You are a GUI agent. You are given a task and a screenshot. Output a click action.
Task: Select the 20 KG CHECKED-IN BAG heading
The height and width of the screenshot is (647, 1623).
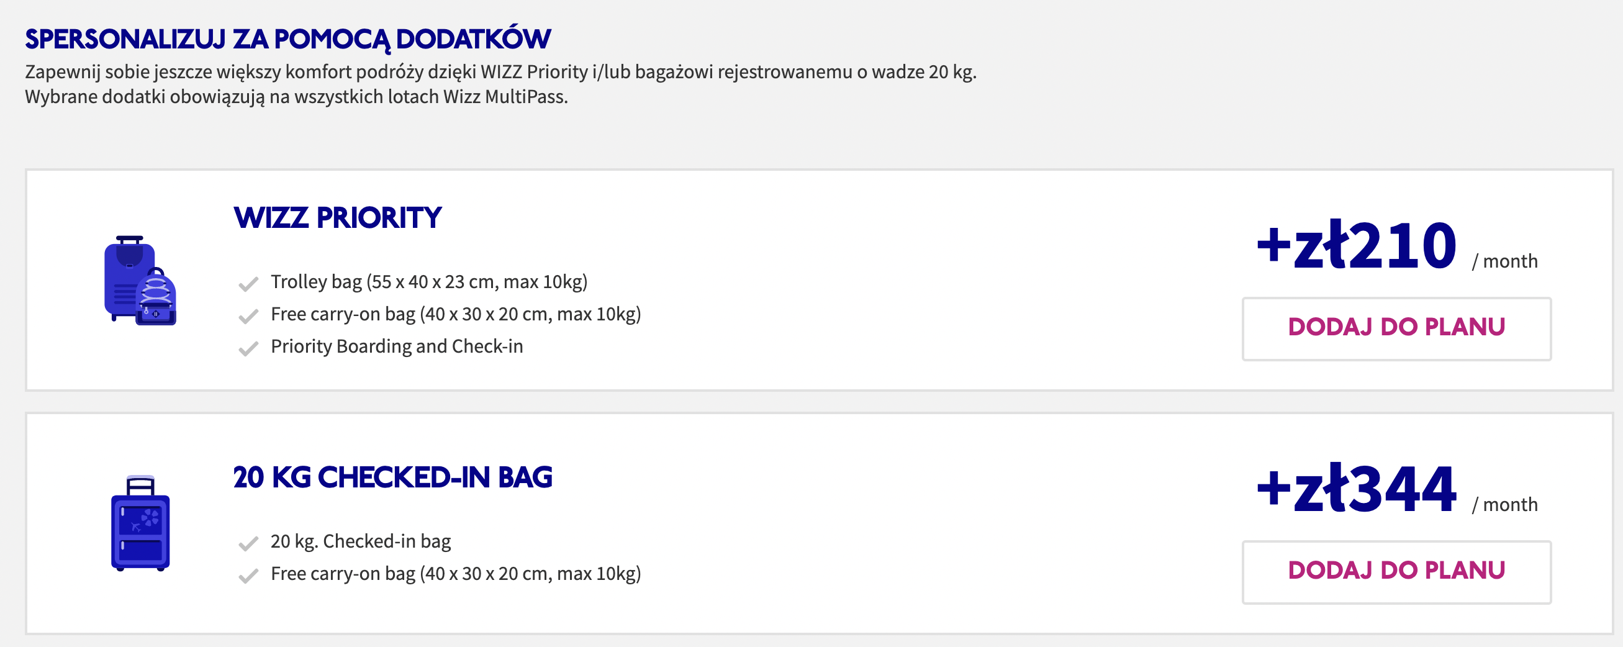[x=392, y=477]
